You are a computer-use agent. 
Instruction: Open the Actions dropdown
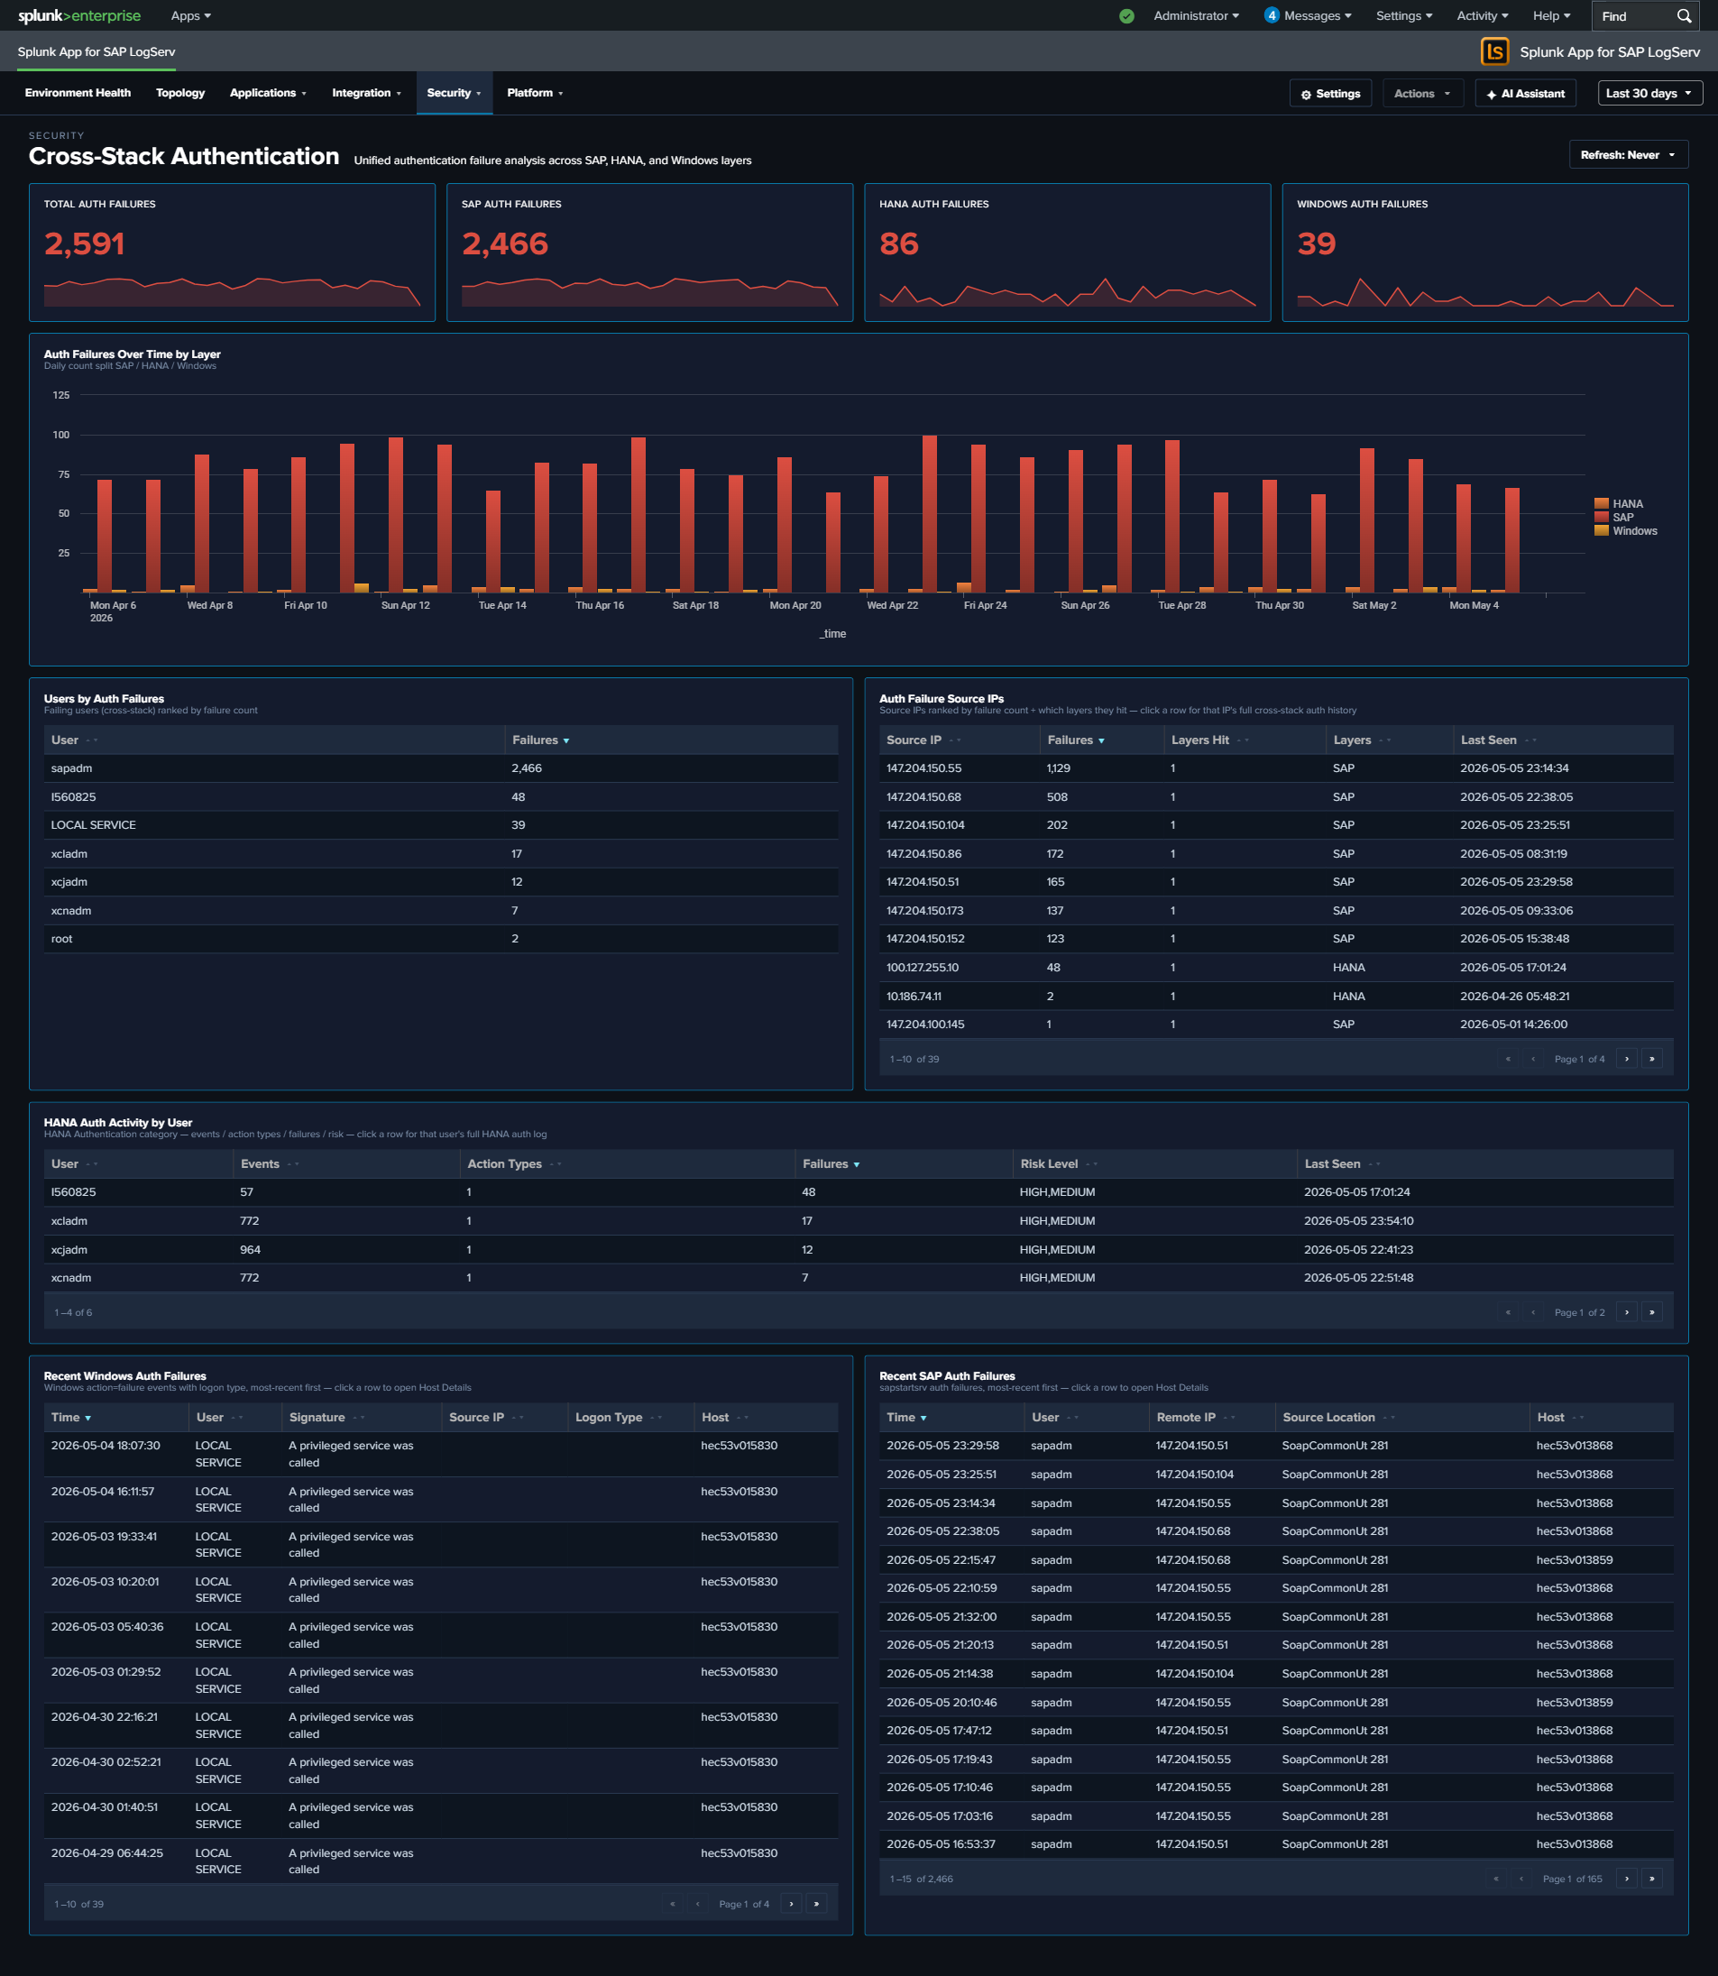[1422, 93]
